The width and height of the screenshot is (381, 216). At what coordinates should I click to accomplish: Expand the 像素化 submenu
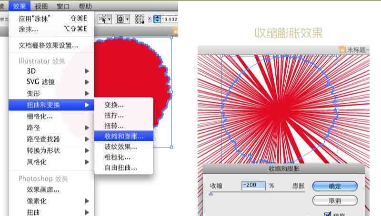click(x=87, y=201)
